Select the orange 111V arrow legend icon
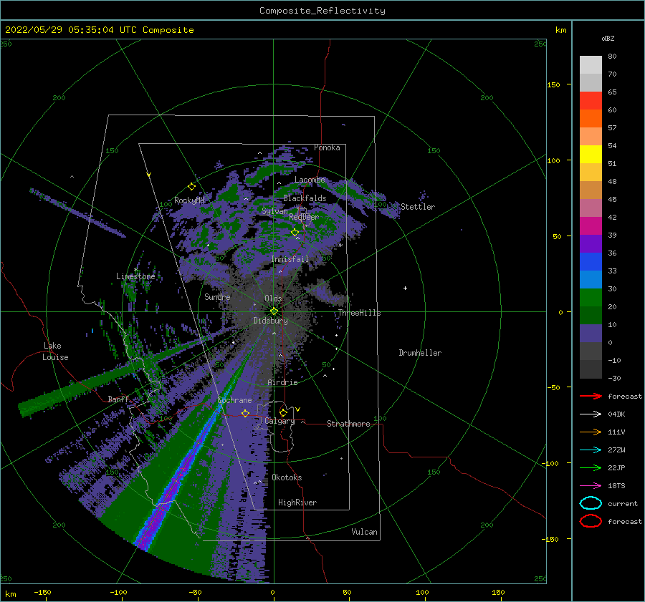The height and width of the screenshot is (602, 645). click(x=591, y=432)
